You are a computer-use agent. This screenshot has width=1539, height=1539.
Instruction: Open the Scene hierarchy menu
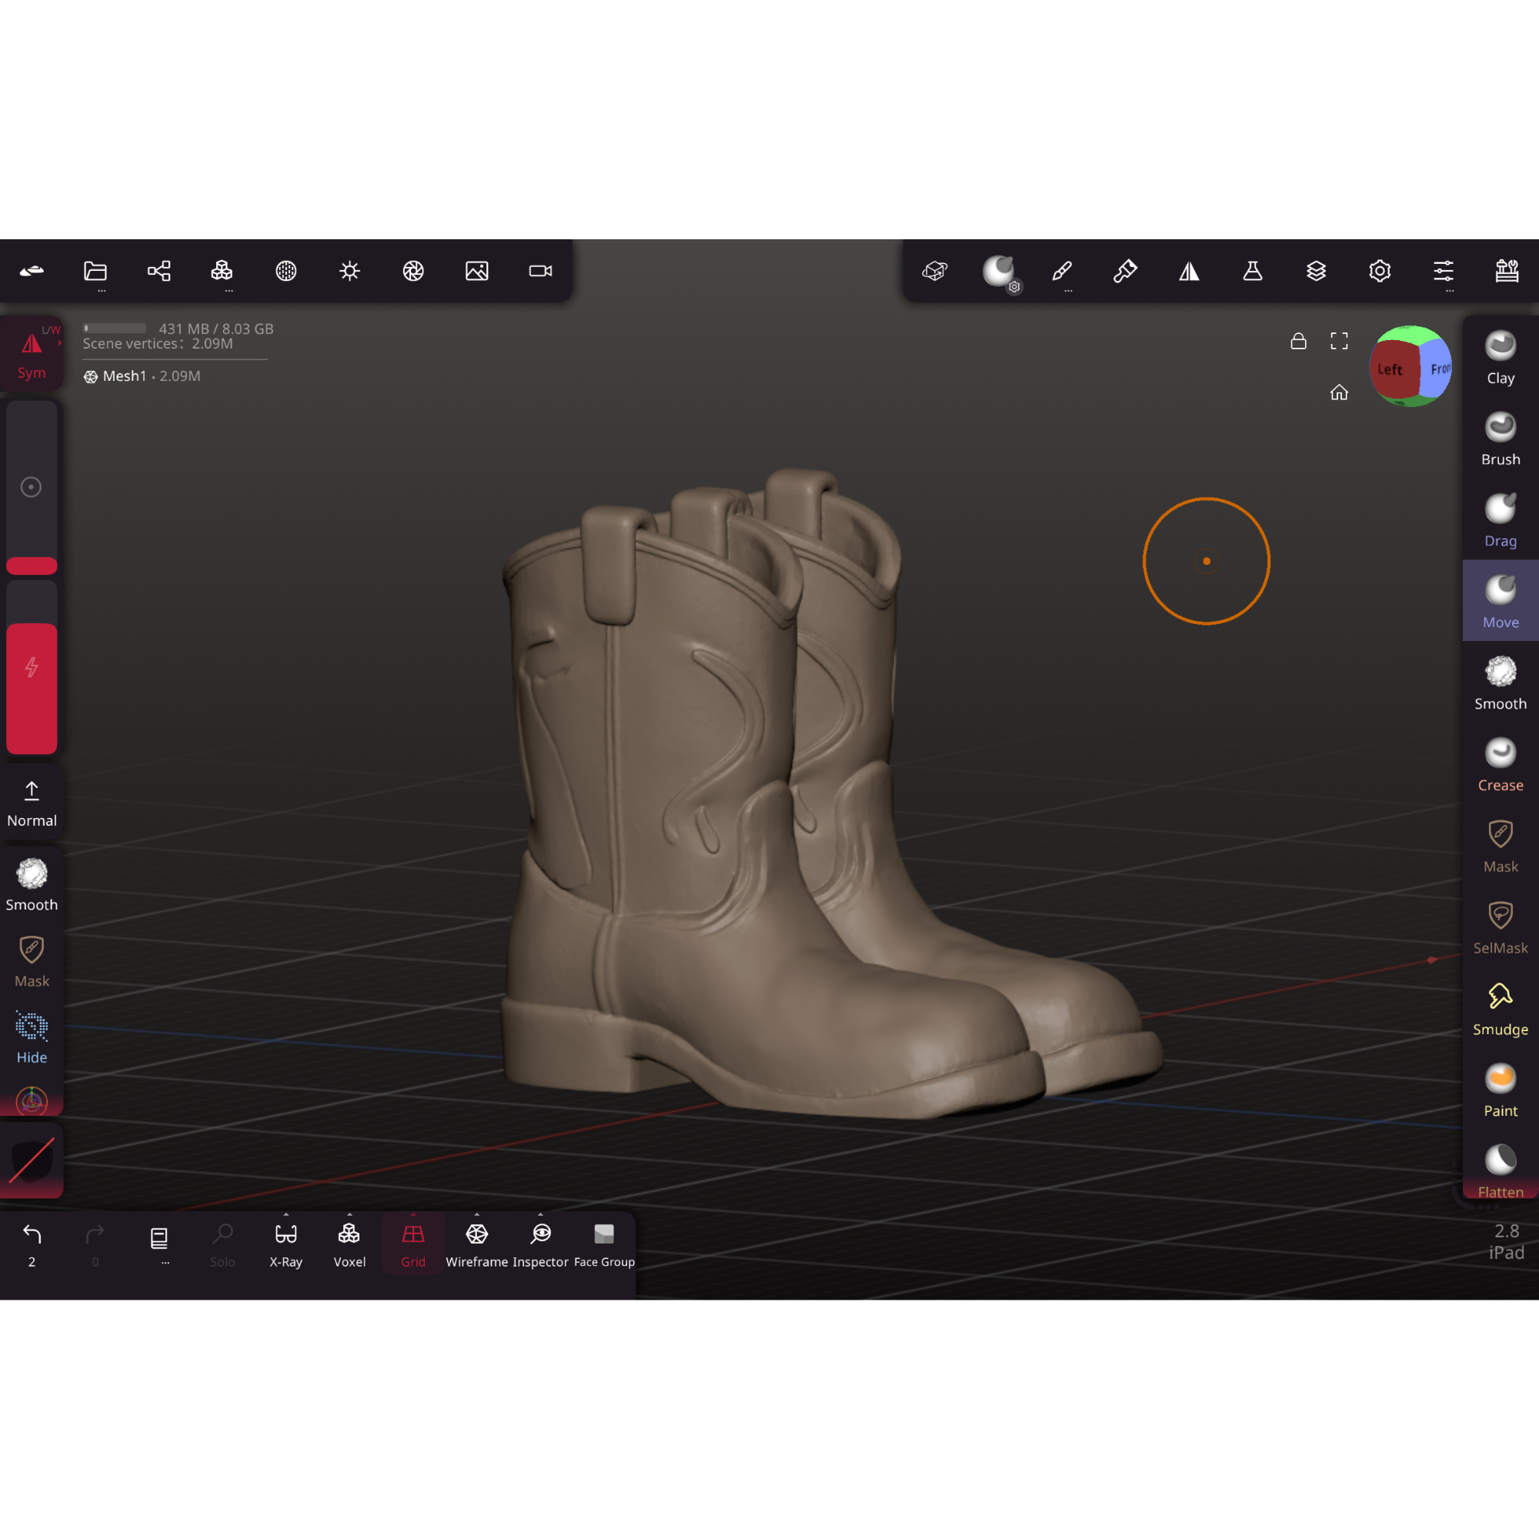159,271
